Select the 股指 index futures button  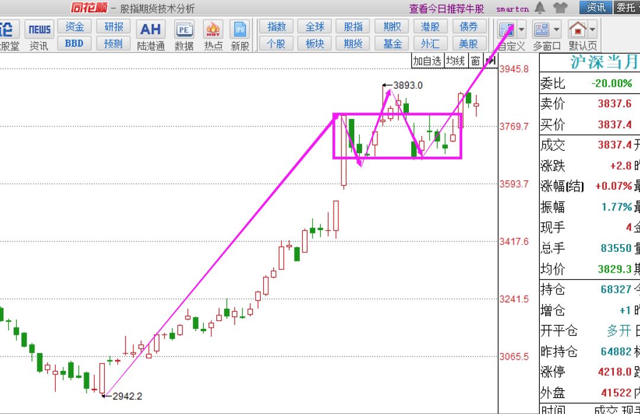(353, 27)
